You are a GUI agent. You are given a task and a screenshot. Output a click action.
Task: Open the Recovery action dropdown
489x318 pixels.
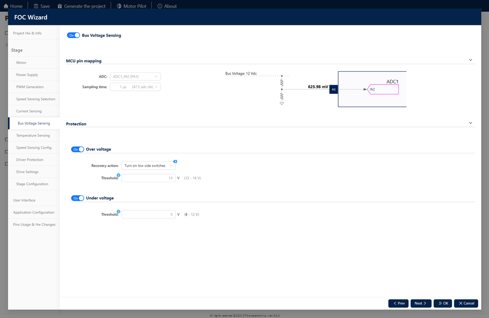pos(148,166)
